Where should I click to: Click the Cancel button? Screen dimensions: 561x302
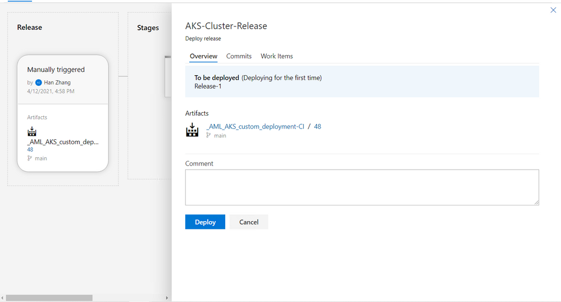click(x=249, y=222)
